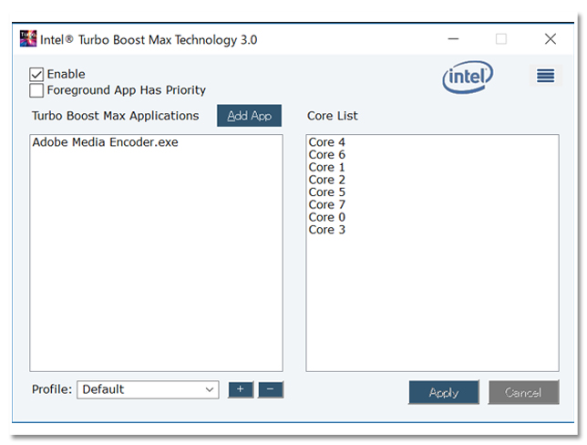The height and width of the screenshot is (445, 587).
Task: Select Core 1 in Core List
Action: (x=327, y=167)
